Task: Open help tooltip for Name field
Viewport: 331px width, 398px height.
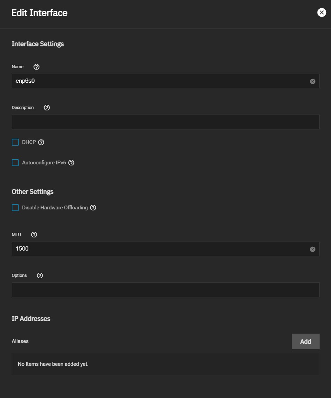Action: 36,67
